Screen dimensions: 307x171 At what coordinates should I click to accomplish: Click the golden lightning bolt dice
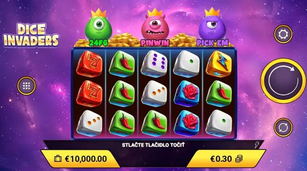(219, 64)
